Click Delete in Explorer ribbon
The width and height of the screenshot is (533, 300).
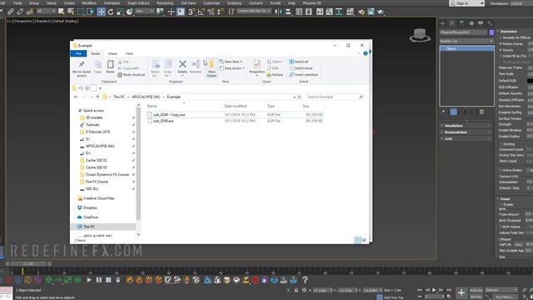point(182,67)
